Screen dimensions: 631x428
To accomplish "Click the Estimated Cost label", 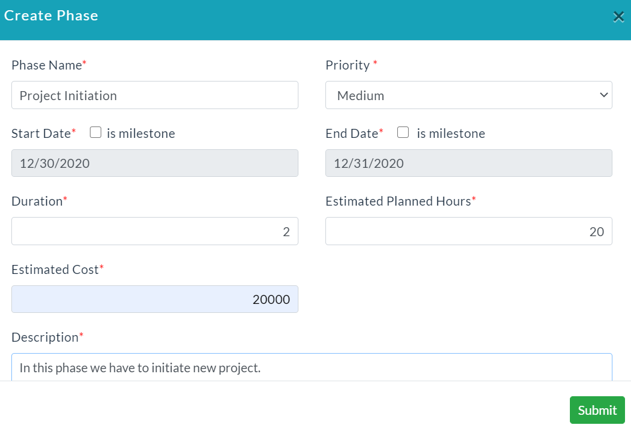I will [x=55, y=269].
